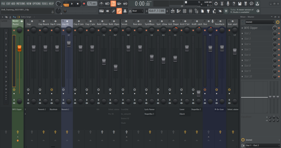Mute the SynthBass mixer track
The width and height of the screenshot is (281, 148).
point(146,30)
